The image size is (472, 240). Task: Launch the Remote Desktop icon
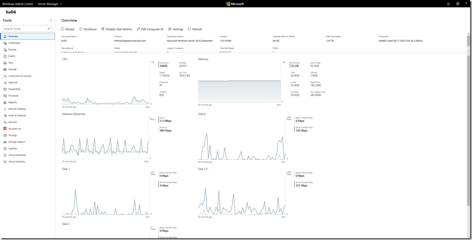[5, 109]
